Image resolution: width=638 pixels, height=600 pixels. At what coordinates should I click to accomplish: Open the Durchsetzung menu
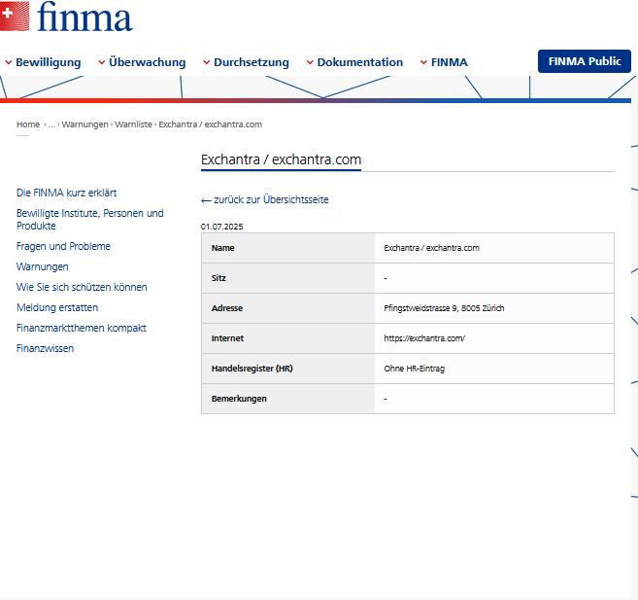click(x=246, y=62)
